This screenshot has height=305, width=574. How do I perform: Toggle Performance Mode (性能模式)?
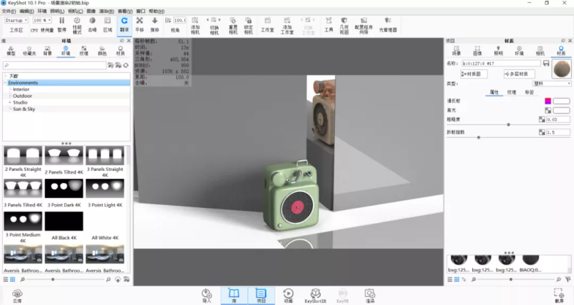(x=77, y=24)
